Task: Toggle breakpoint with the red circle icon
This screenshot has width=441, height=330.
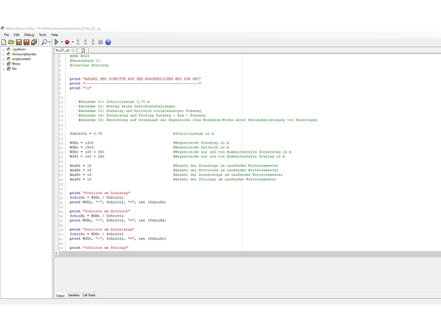Action: point(68,42)
